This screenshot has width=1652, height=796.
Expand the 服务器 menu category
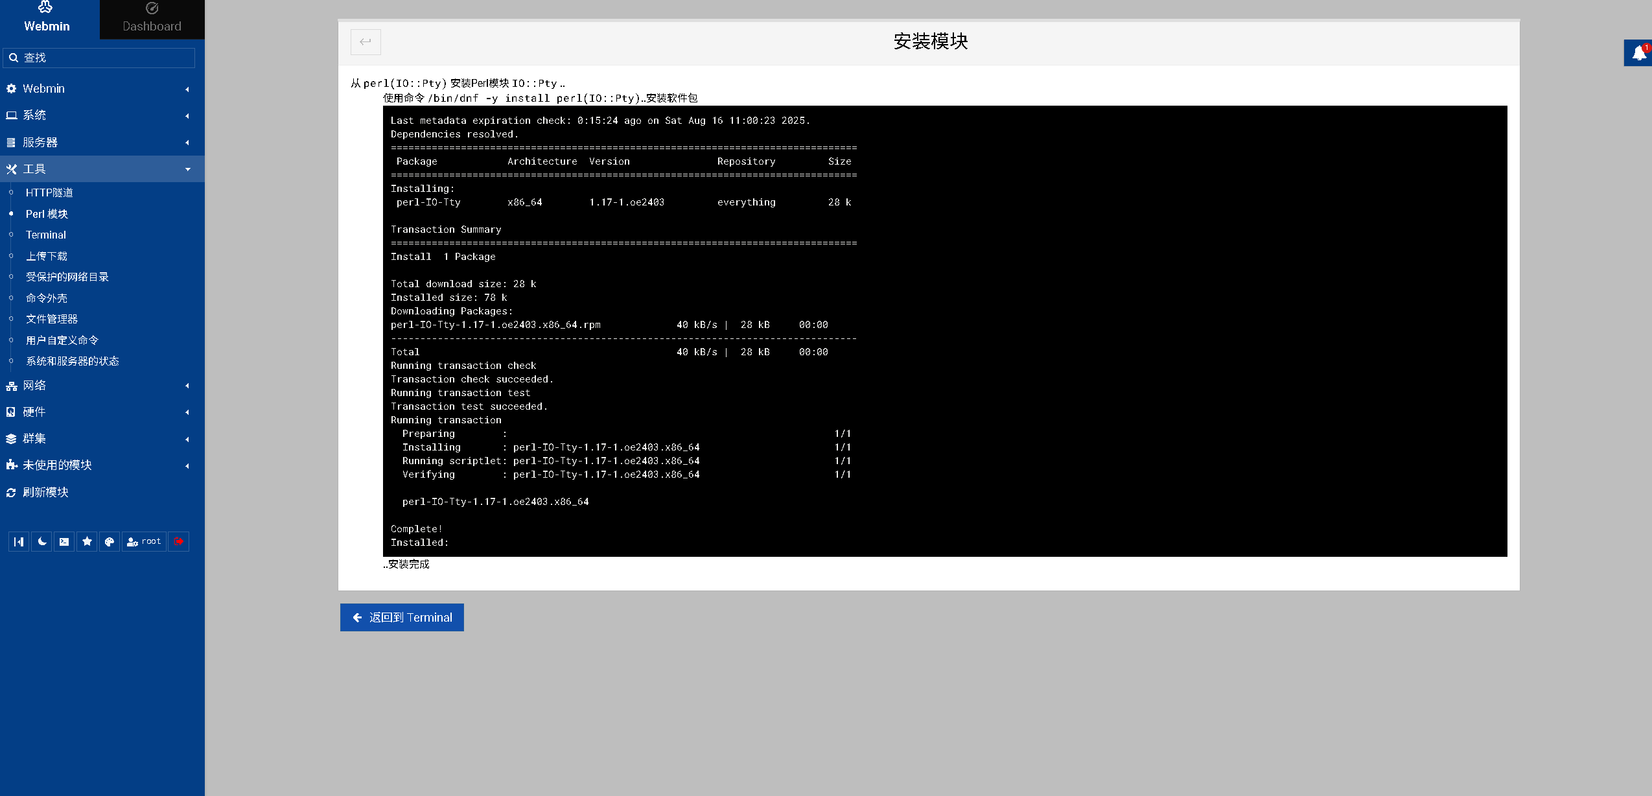point(102,143)
